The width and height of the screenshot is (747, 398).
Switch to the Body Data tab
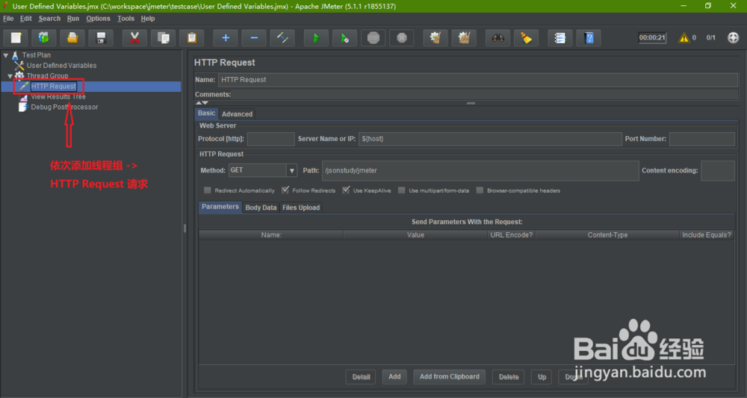pyautogui.click(x=261, y=208)
